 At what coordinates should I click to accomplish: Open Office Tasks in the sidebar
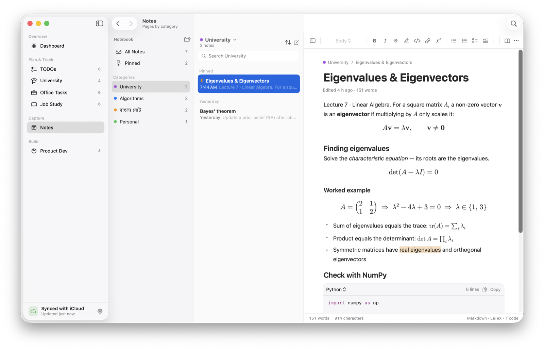pyautogui.click(x=66, y=93)
